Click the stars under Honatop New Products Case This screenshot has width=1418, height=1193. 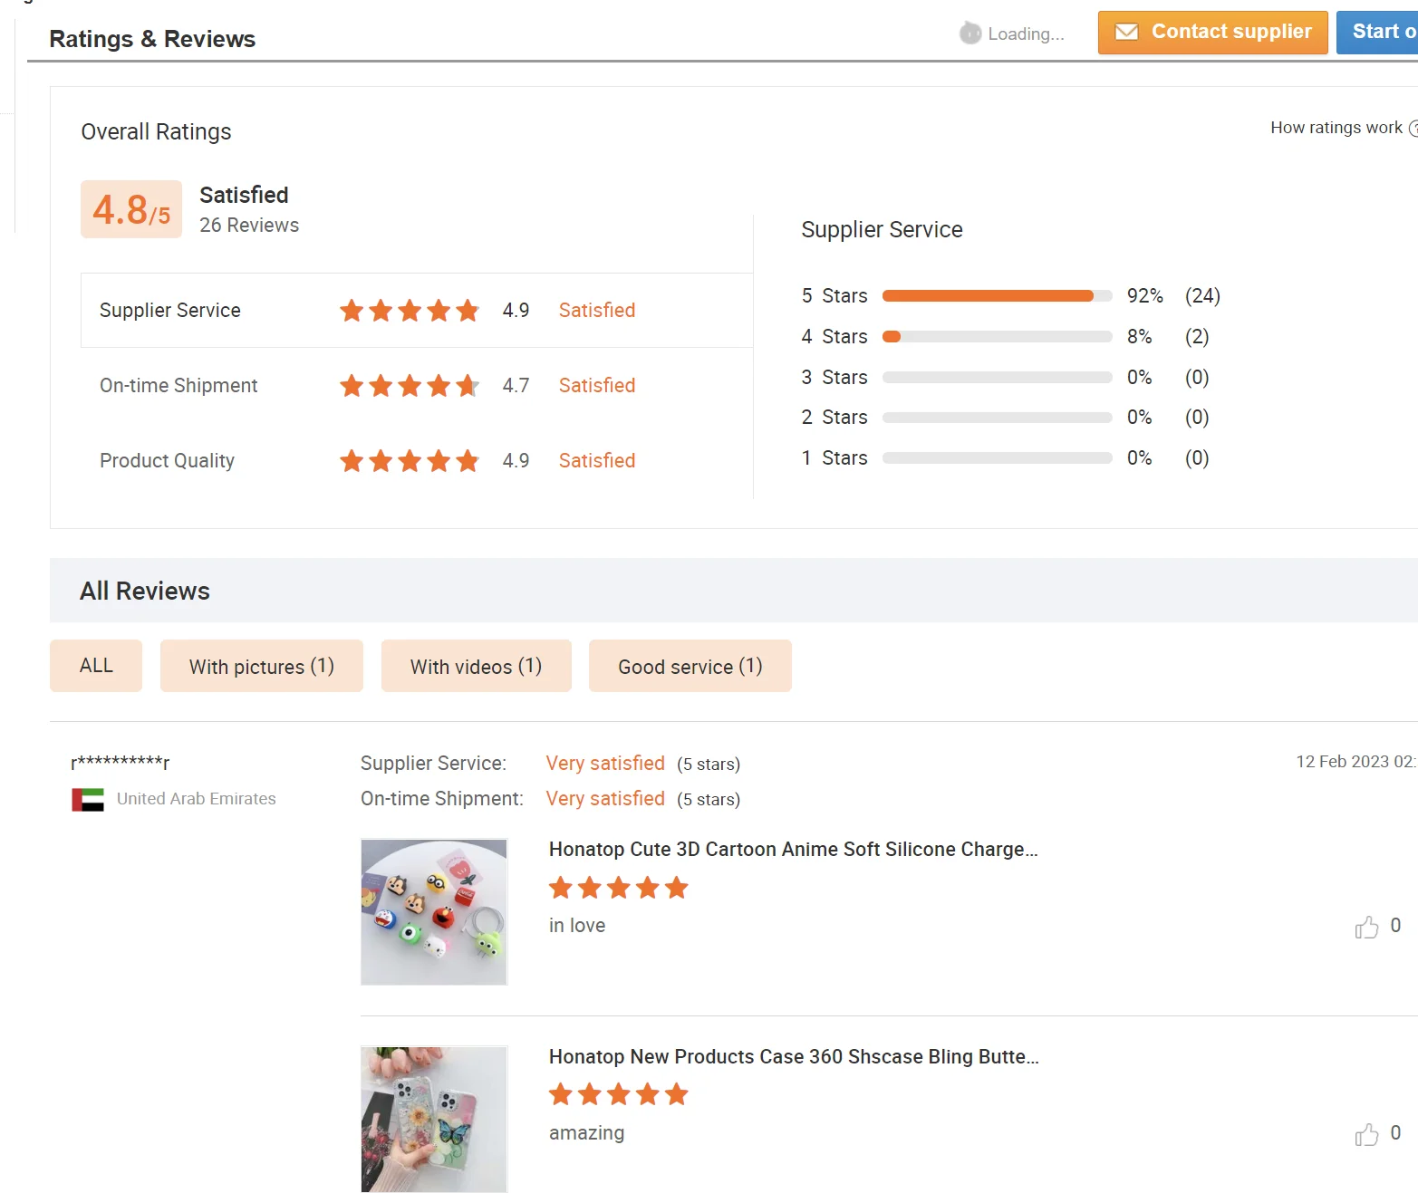point(619,1094)
